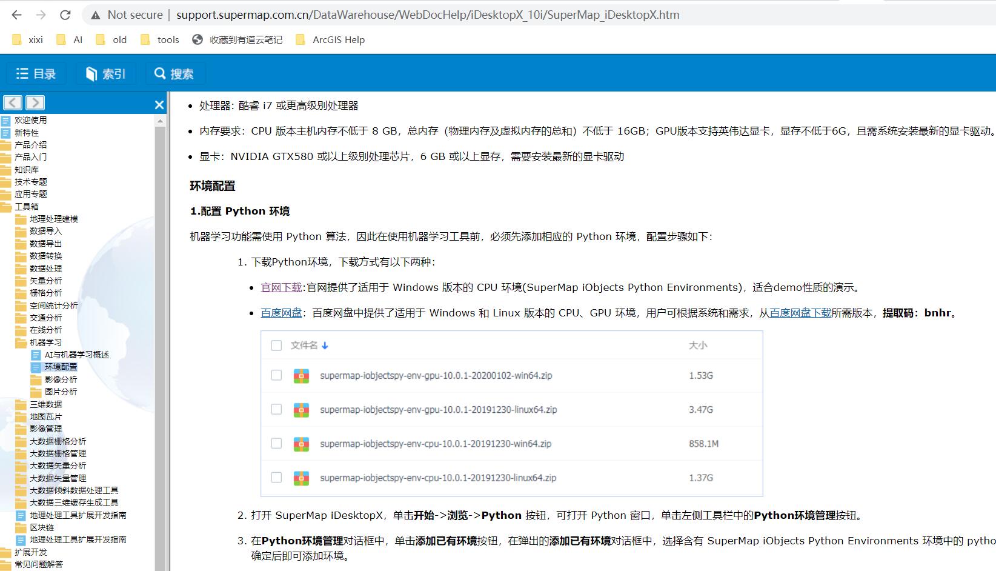Check the cpu-10.0.1-20191230-linux64.zip checkbox
This screenshot has height=571, width=996.
(x=276, y=477)
